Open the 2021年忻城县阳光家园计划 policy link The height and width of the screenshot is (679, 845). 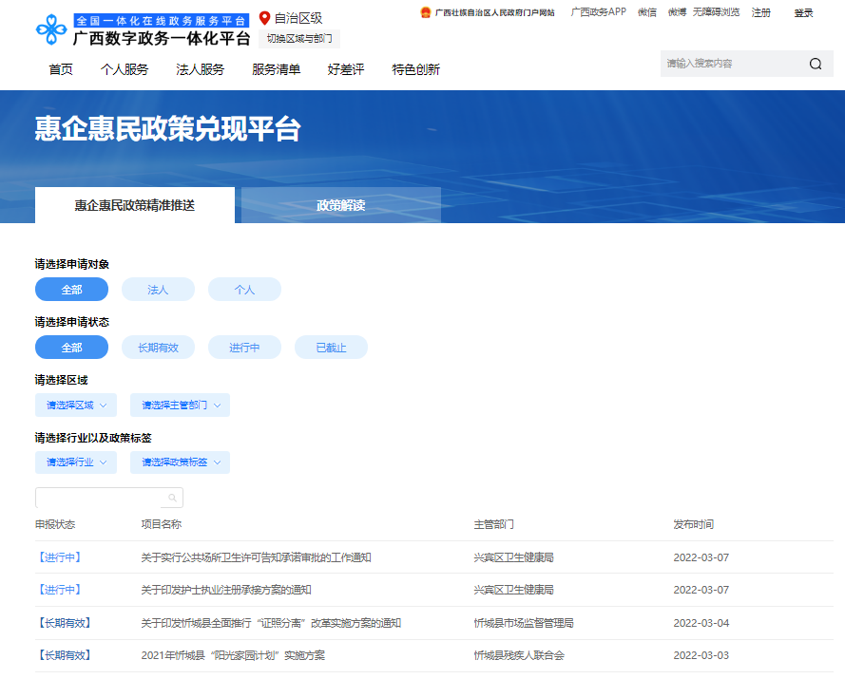pyautogui.click(x=233, y=655)
